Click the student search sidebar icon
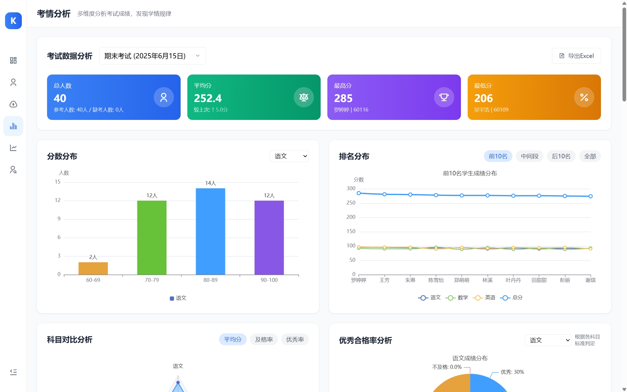This screenshot has width=627, height=392. point(13,170)
